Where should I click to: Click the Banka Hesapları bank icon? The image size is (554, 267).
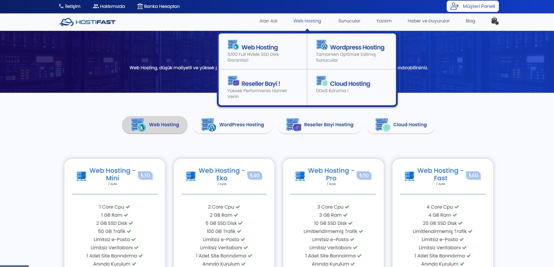pos(140,6)
